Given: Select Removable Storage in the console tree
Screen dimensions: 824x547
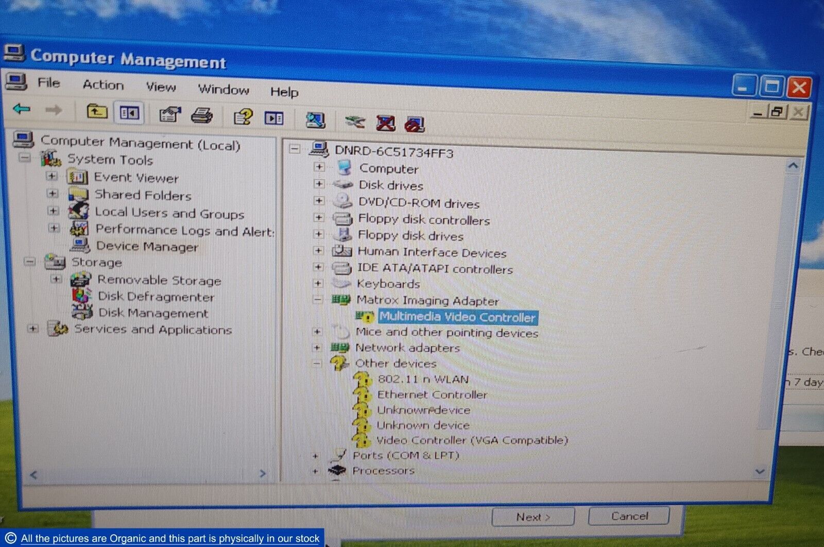Looking at the screenshot, I should [159, 280].
